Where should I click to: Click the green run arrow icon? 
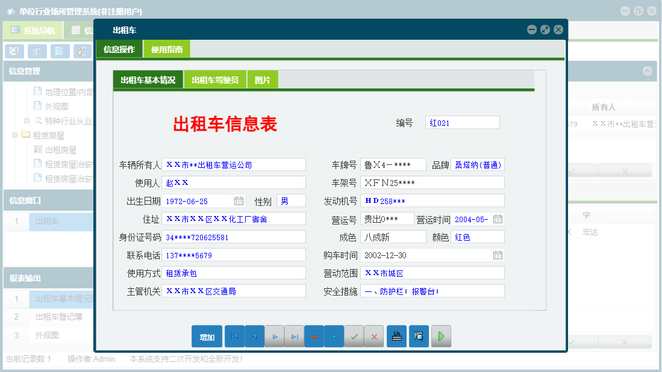click(x=441, y=336)
